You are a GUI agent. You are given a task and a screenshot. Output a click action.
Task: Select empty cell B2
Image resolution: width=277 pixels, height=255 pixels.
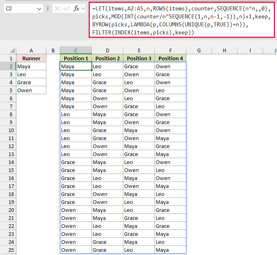pos(53,66)
